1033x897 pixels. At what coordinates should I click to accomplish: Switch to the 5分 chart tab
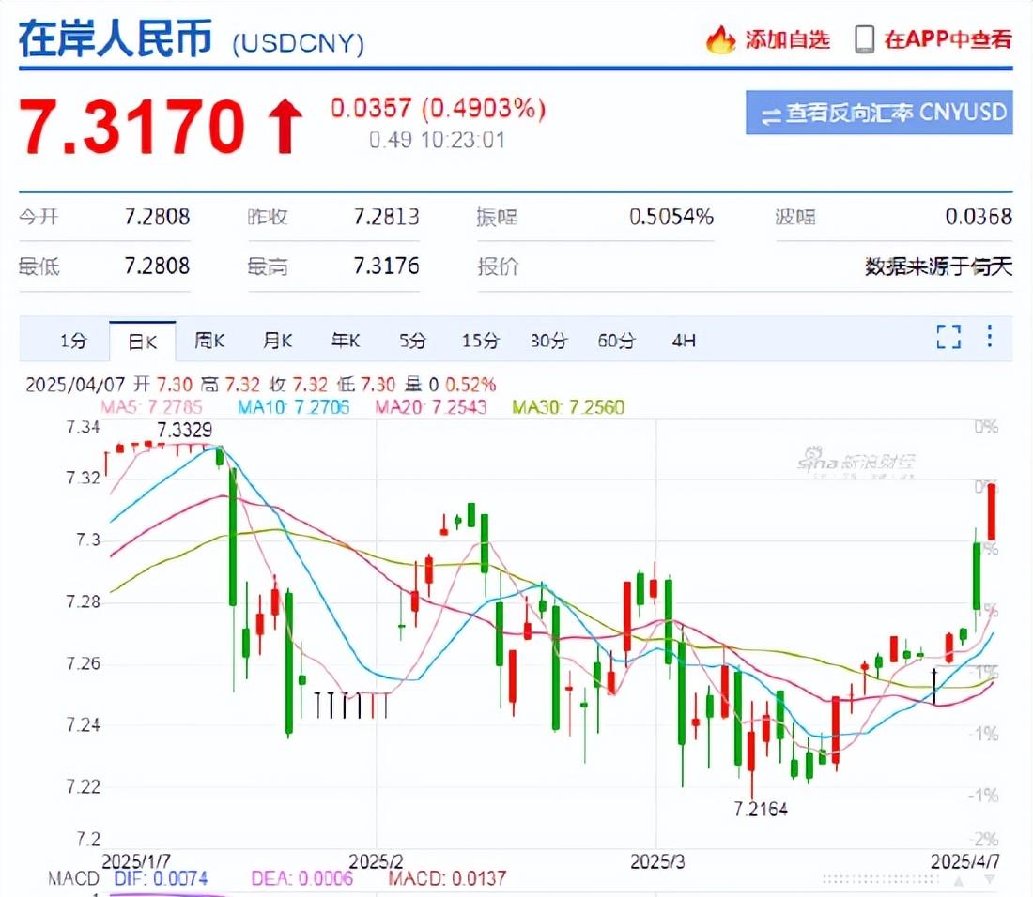pyautogui.click(x=412, y=341)
